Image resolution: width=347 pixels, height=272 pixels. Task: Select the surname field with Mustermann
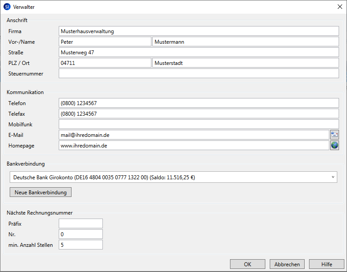pos(245,42)
